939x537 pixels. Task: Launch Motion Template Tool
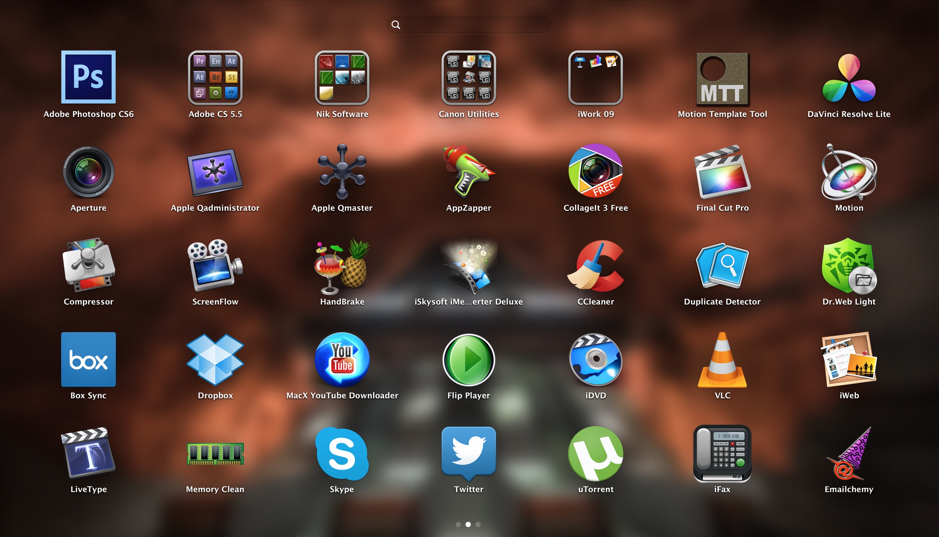coord(722,78)
